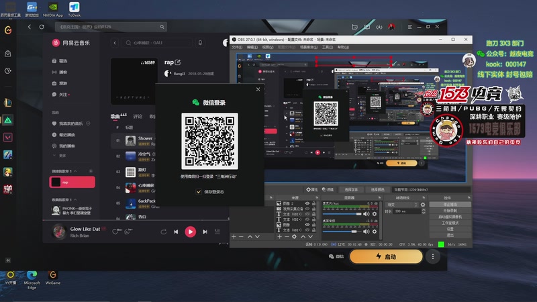Screen dimensions: 537x302
Task: Select Valorant icon in WeGame sidebar
Action: (x=8, y=138)
